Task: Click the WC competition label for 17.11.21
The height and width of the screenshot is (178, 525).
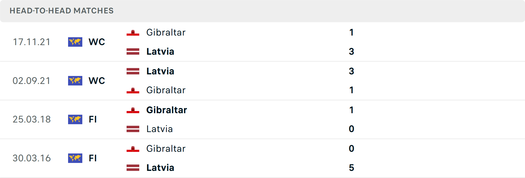Action: tap(97, 42)
